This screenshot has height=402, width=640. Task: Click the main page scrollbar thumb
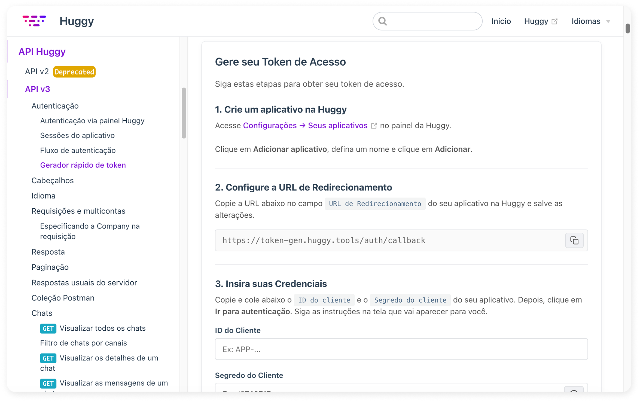click(627, 28)
